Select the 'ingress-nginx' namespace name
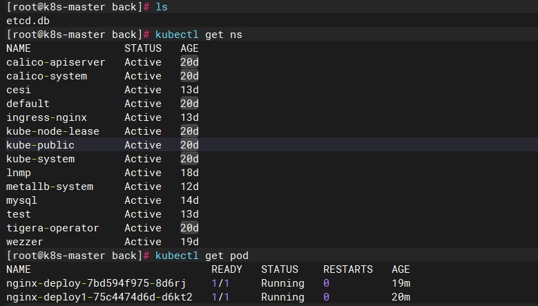 coord(47,117)
